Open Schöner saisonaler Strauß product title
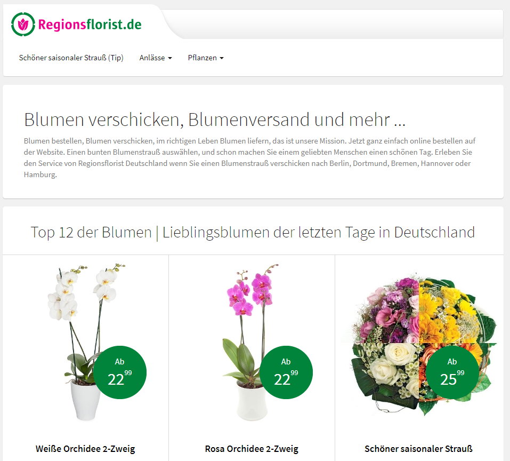 pyautogui.click(x=418, y=449)
